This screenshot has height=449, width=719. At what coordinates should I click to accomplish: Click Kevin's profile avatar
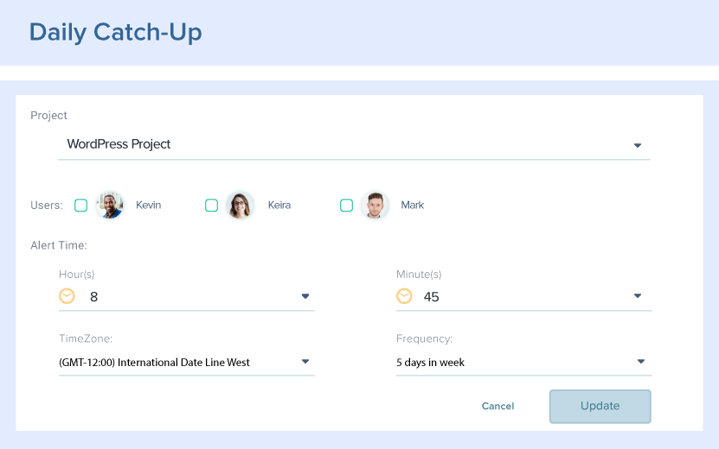(x=110, y=206)
